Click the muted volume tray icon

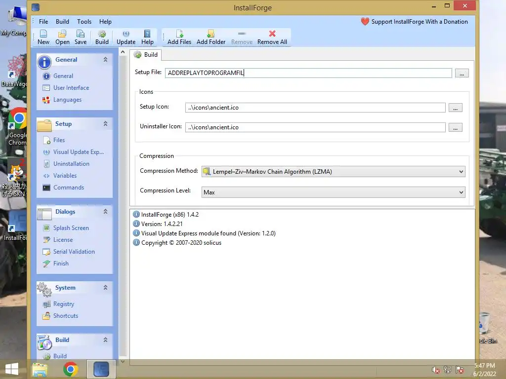point(435,370)
